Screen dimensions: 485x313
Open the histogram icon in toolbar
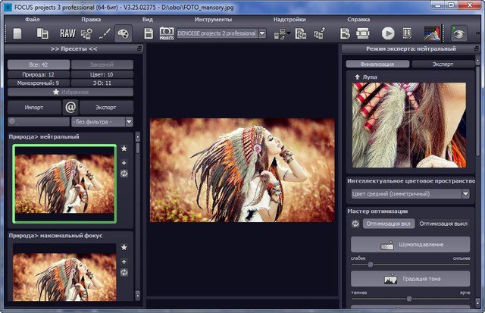(x=431, y=33)
